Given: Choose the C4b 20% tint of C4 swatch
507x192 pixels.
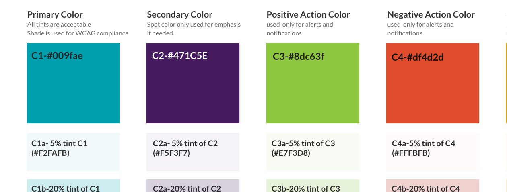Looking at the screenshot, I should point(433,186).
